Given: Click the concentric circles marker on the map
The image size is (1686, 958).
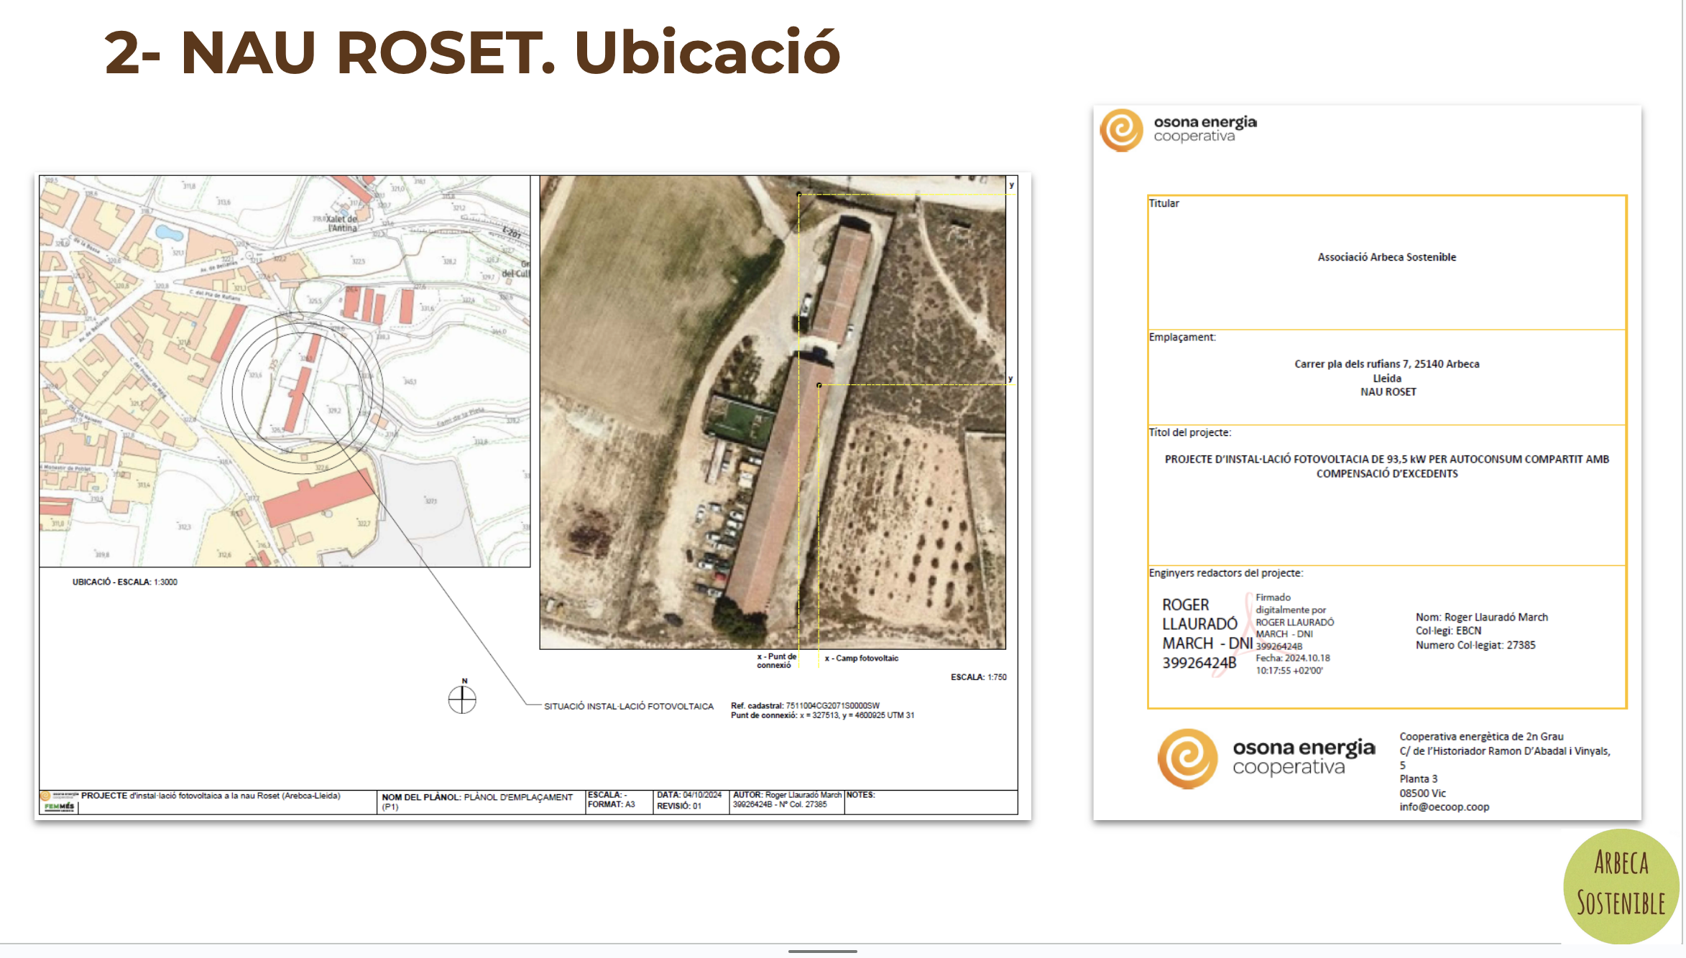Looking at the screenshot, I should [302, 392].
